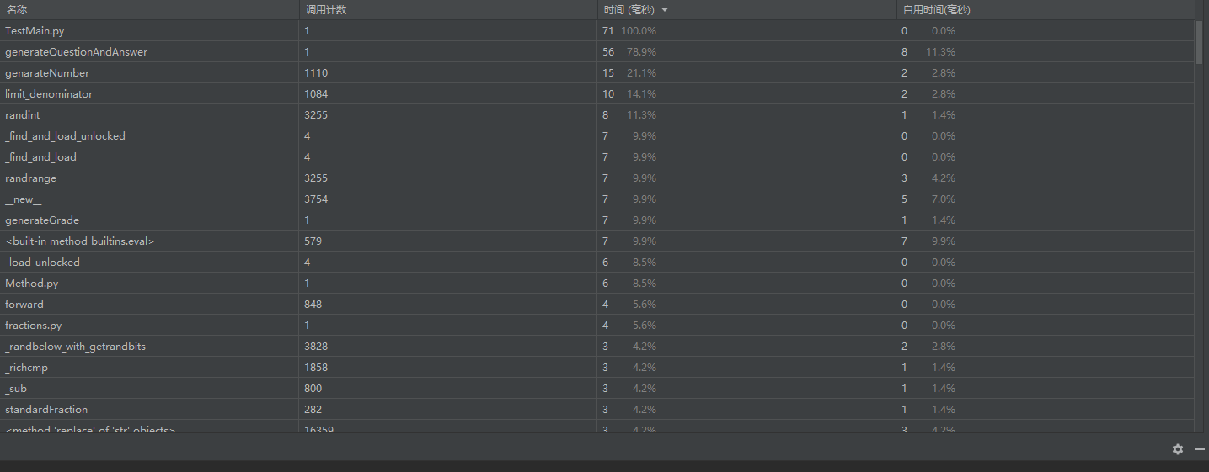This screenshot has height=472, width=1209.
Task: Select the __new__ row
Action: (596, 199)
